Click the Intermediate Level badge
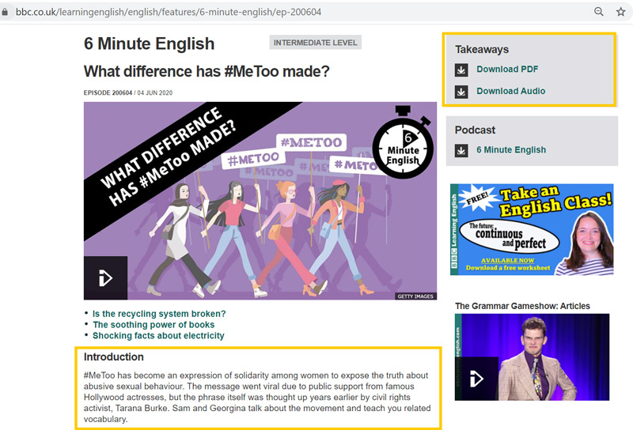The width and height of the screenshot is (633, 430). 315,43
